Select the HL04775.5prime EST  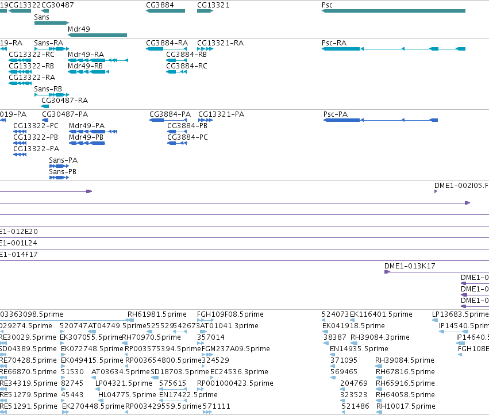tap(100, 401)
